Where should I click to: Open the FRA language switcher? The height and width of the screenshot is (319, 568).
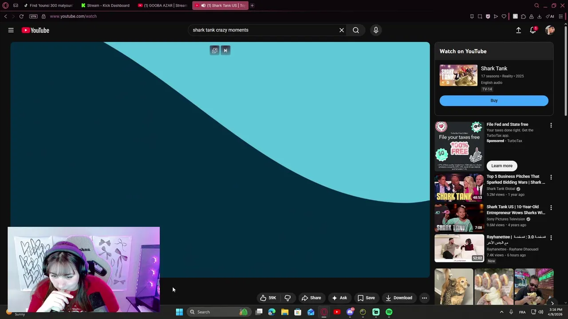[522, 312]
